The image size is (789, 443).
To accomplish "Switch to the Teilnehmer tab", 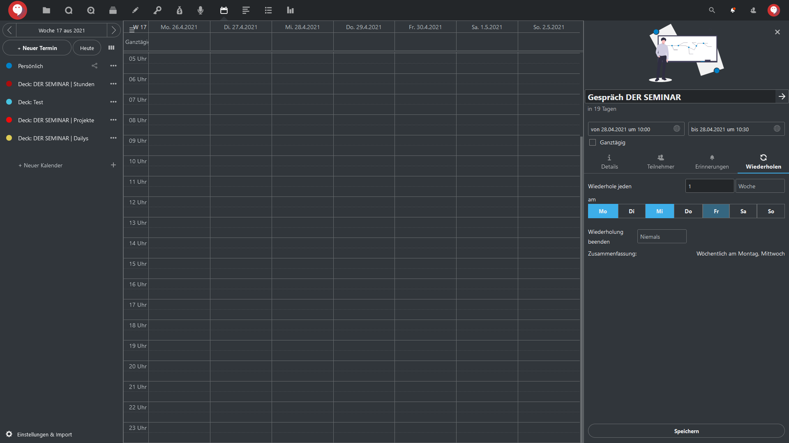I will click(660, 162).
